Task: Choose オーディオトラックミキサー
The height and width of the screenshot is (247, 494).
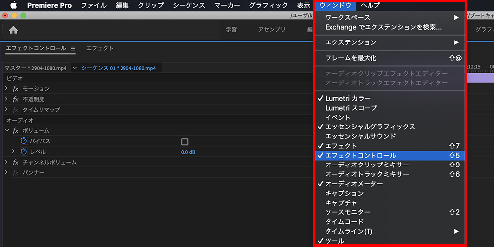Action: (391, 174)
